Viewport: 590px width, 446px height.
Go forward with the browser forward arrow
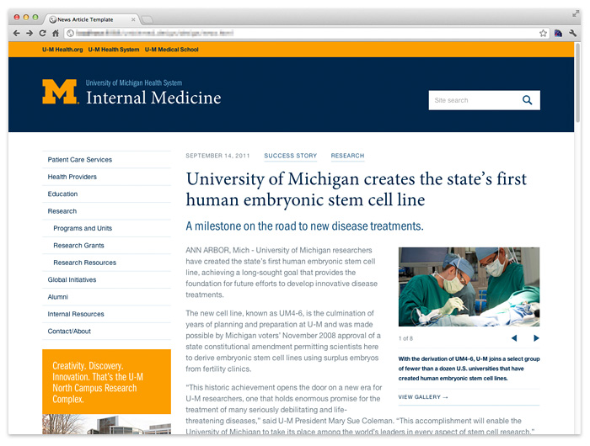29,34
